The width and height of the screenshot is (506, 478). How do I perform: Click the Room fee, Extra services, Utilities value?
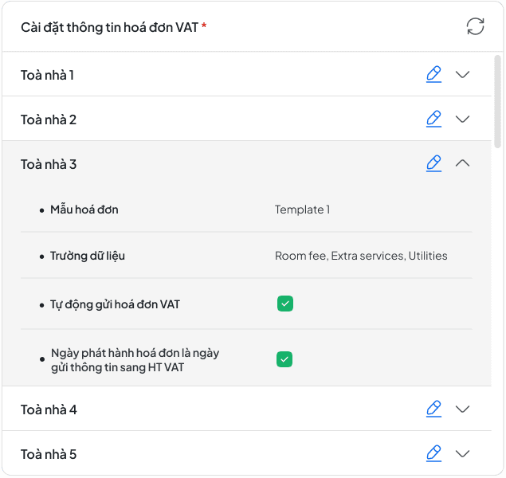pyautogui.click(x=361, y=256)
